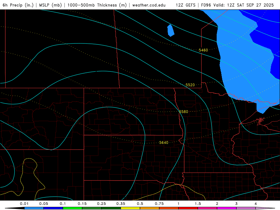
Task: Click the '1000-500mb Thickness (m)' title text
Action: click(97, 5)
